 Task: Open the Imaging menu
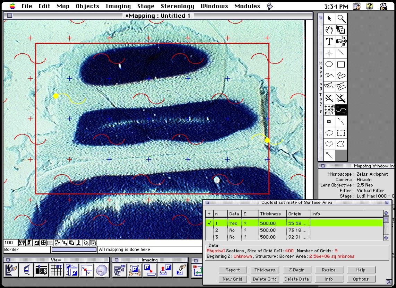pos(118,6)
